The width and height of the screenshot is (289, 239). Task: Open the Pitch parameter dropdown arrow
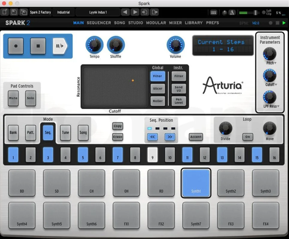coord(275,63)
